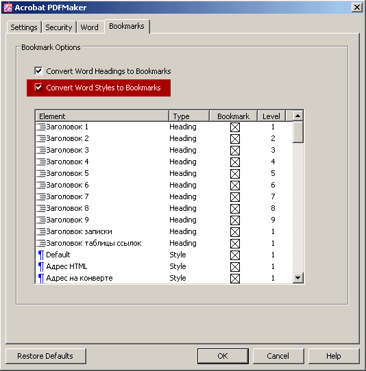Screen dimensions: 366x371
Task: Click the heading icon beside Заголовок 2
Action: [41, 139]
